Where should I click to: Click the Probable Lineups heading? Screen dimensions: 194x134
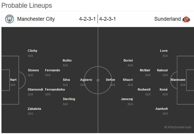27,5
